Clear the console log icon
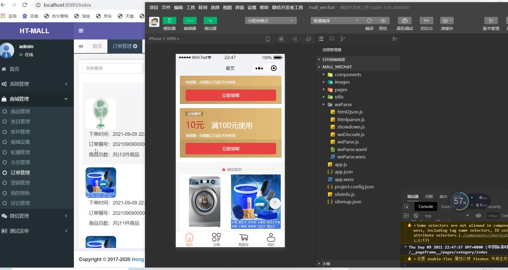 pyautogui.click(x=416, y=216)
